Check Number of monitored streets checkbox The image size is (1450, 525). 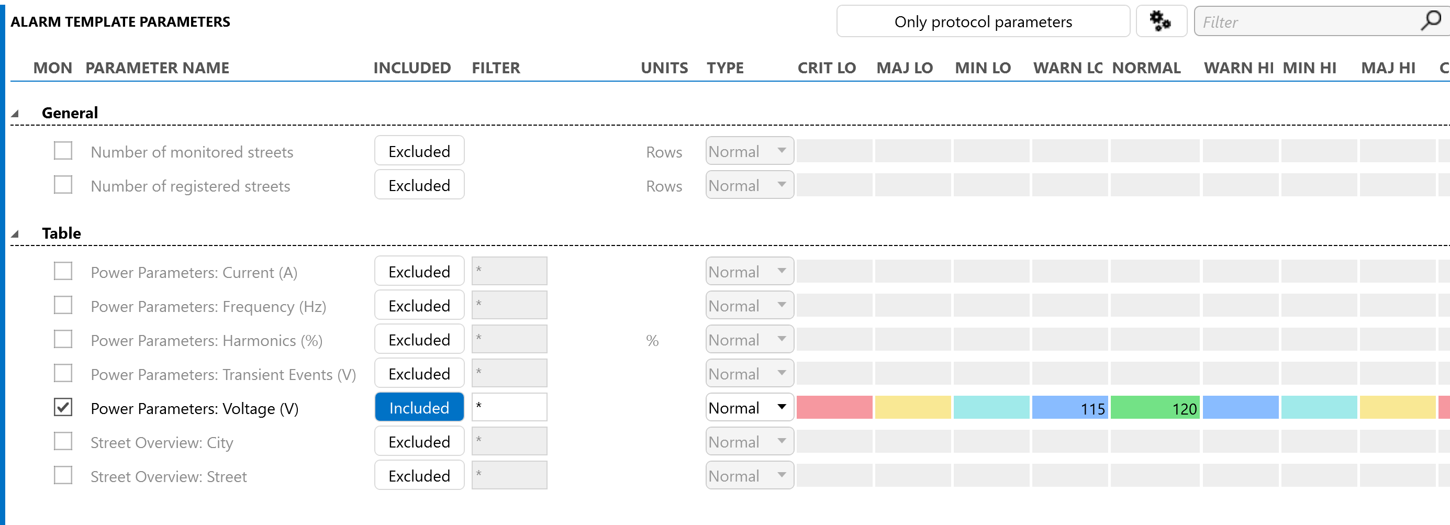click(63, 151)
